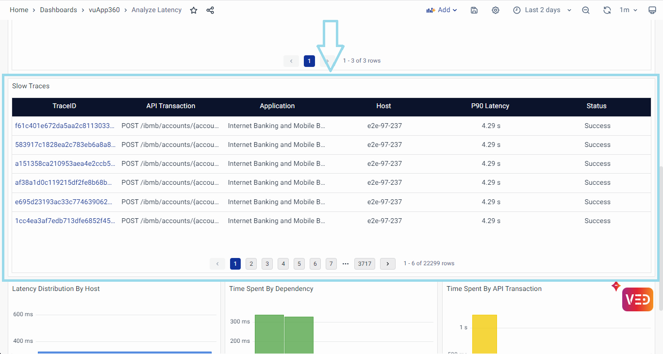Click next page arrow in Slow Traces
Viewport: 663px width, 354px height.
click(387, 264)
